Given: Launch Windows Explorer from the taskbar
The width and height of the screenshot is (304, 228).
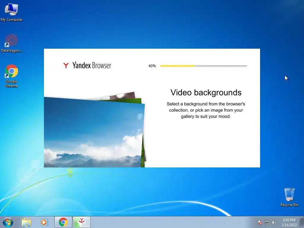Looking at the screenshot, I should [x=26, y=222].
